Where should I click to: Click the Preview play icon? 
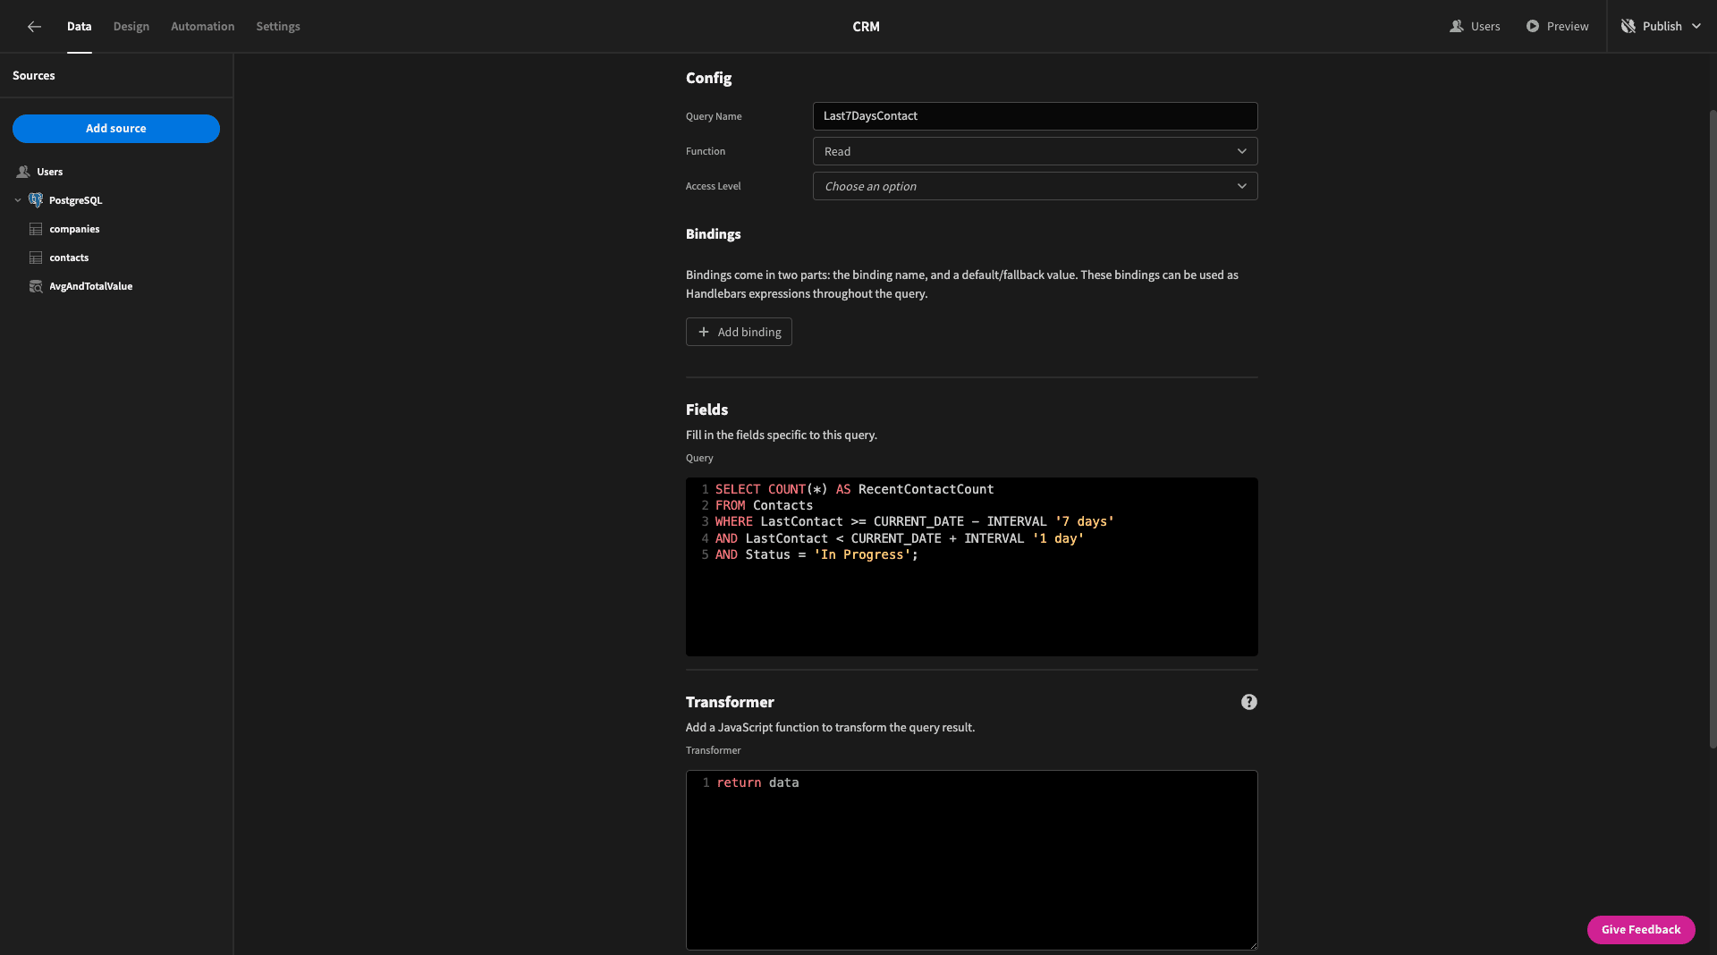(1533, 27)
